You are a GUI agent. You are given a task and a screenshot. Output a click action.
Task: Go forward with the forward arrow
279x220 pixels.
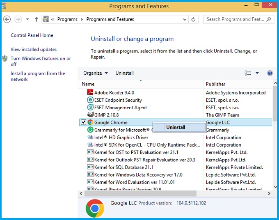[18, 19]
